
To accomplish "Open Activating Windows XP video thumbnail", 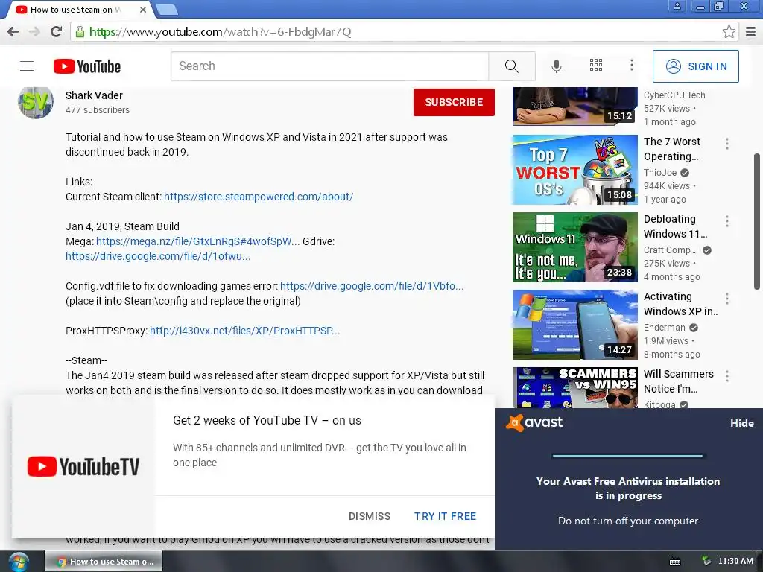I will tap(574, 325).
